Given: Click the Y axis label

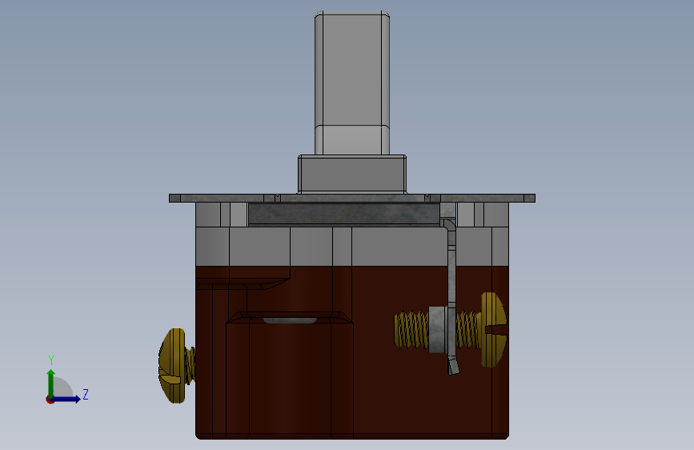Looking at the screenshot, I should tap(51, 360).
